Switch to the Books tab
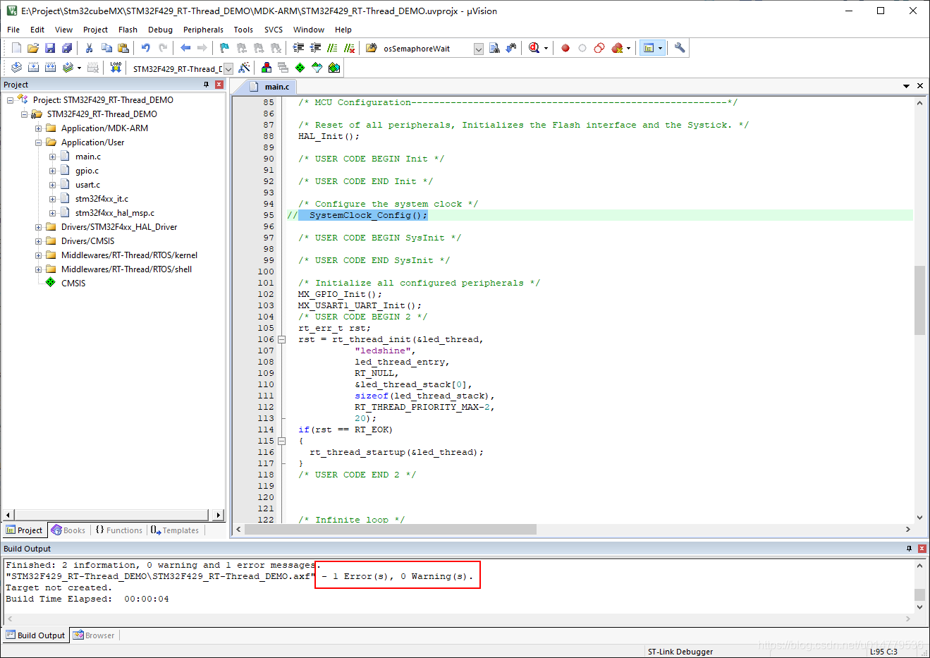 coord(68,530)
